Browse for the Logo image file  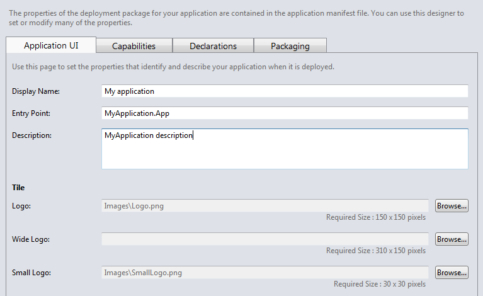(452, 206)
